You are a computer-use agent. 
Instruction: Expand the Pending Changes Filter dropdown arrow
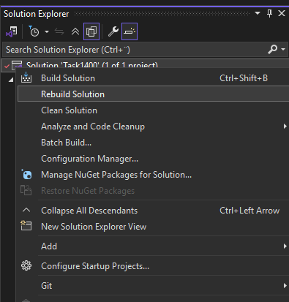click(47, 31)
